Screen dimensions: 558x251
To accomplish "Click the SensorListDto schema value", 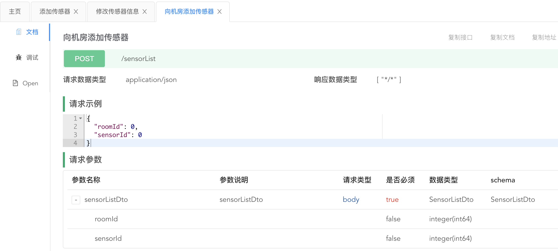I will [x=513, y=200].
